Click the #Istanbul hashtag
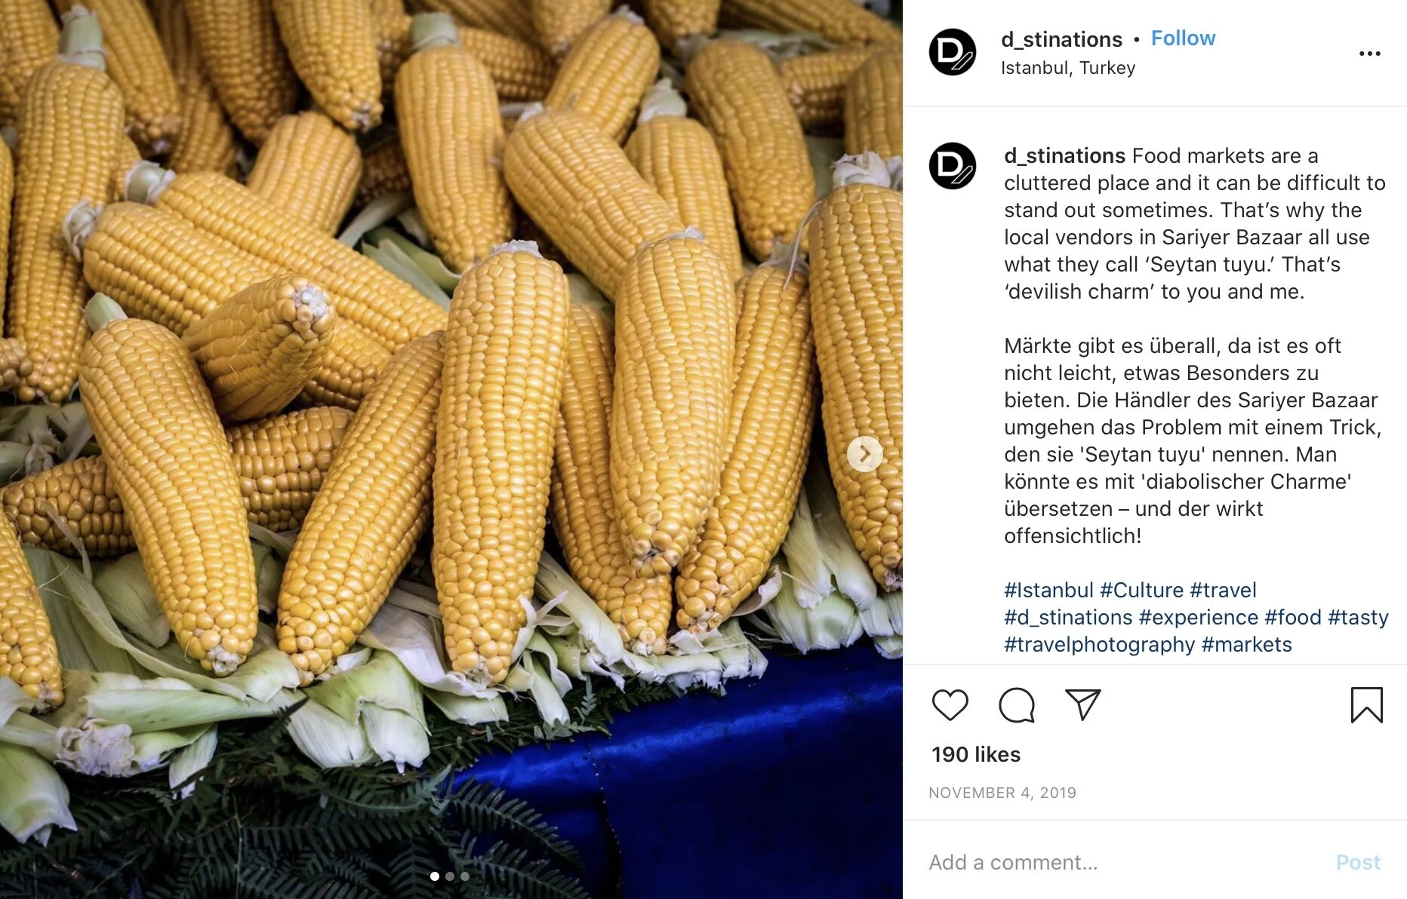The width and height of the screenshot is (1407, 899). (x=1048, y=590)
